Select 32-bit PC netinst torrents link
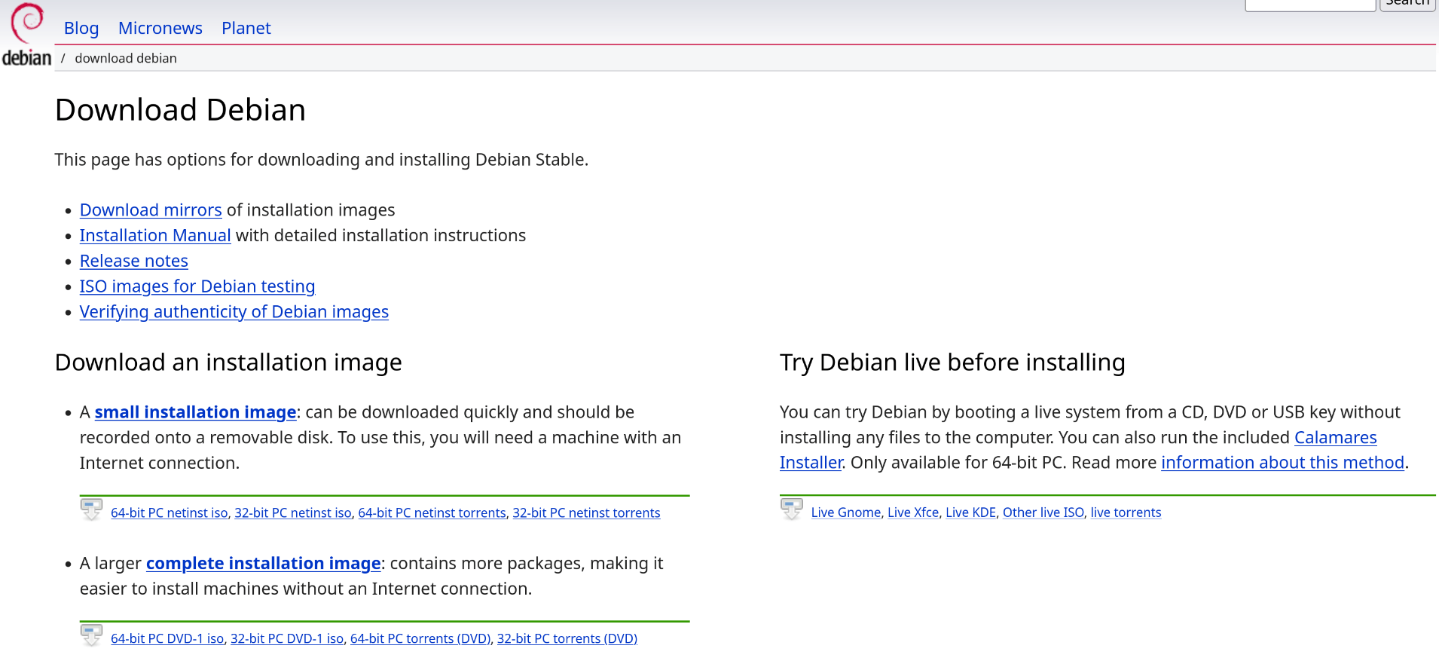The image size is (1439, 670). [586, 513]
